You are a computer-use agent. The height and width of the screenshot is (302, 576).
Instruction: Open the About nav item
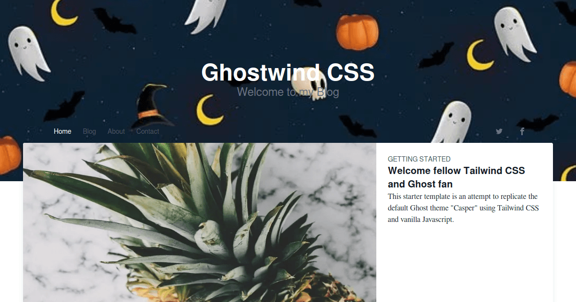point(116,131)
